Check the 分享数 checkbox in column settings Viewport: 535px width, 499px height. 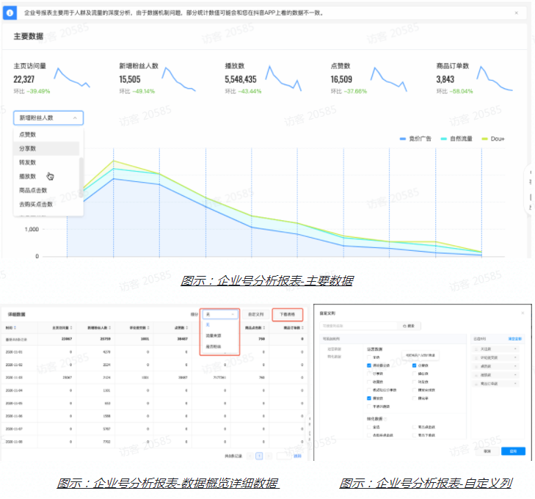[x=369, y=373]
